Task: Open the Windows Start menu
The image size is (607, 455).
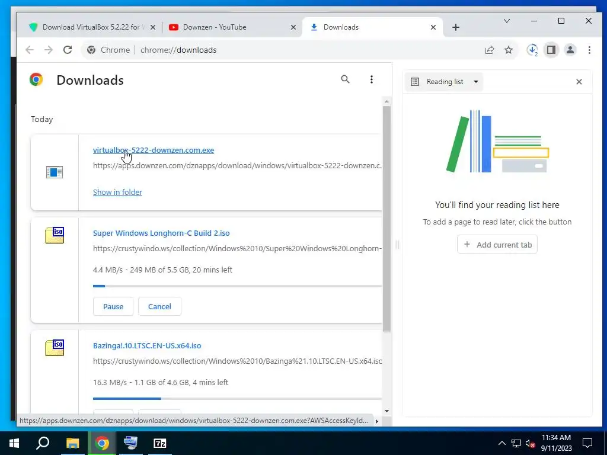Action: coord(14,443)
